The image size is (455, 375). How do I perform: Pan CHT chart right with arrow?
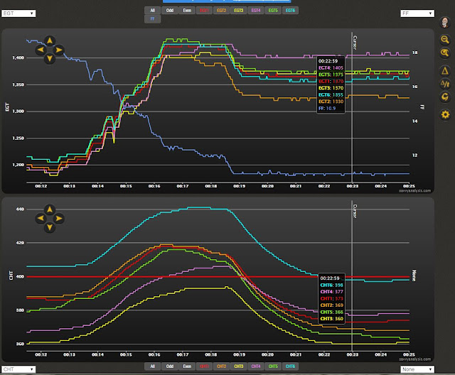point(58,218)
